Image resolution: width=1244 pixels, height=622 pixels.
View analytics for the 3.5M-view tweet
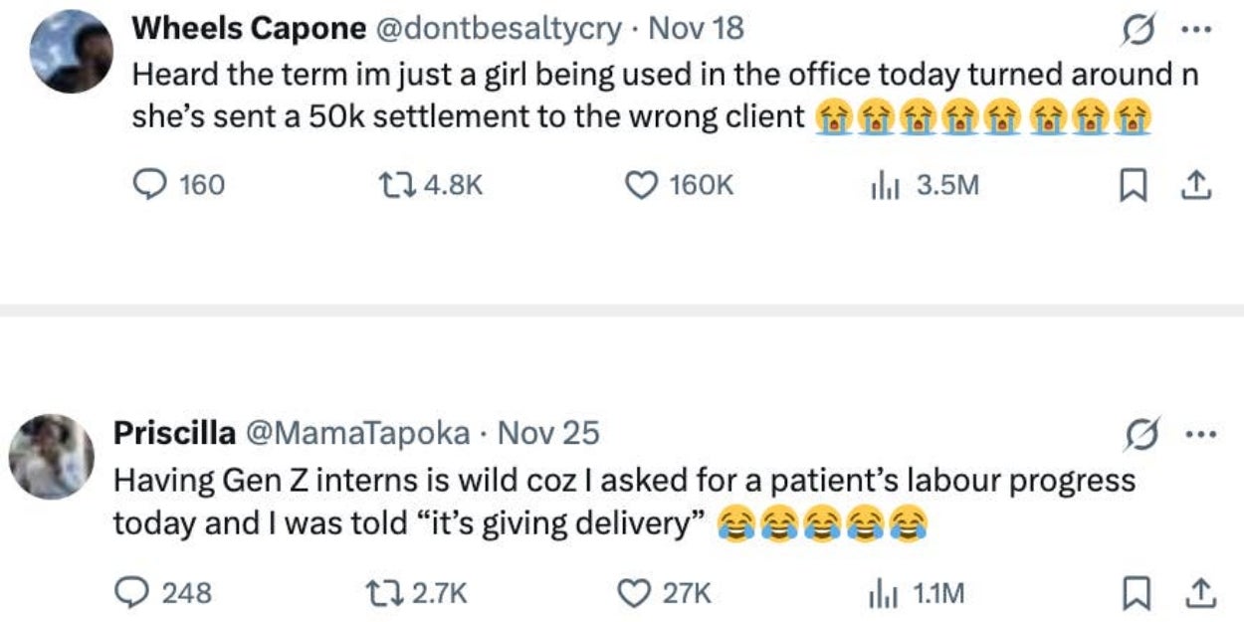(x=878, y=185)
